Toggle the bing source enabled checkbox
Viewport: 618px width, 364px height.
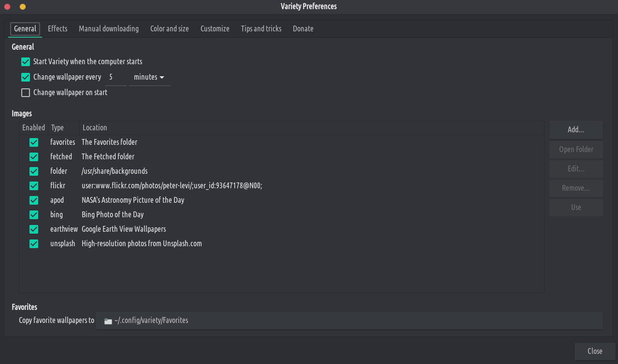coord(34,215)
